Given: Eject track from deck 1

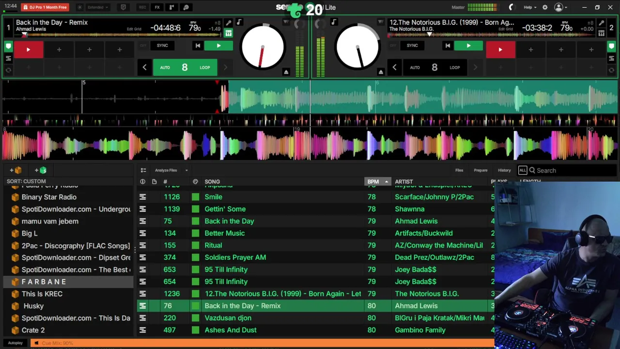Looking at the screenshot, I should pos(286,72).
